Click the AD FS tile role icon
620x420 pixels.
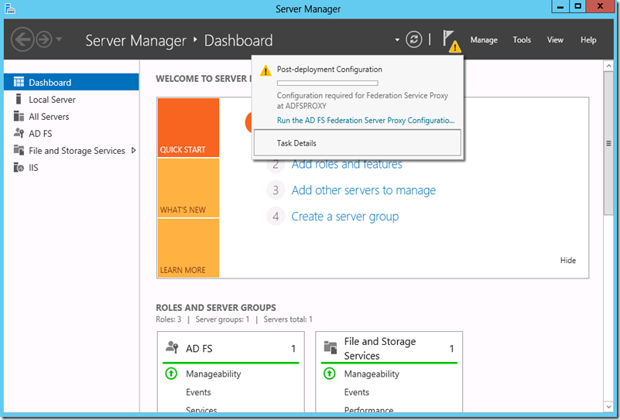tap(172, 347)
